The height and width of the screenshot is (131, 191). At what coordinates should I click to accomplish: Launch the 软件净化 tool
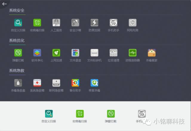tap(37, 53)
